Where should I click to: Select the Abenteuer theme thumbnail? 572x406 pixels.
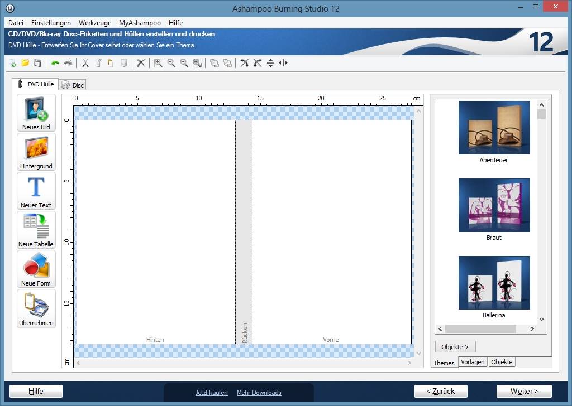tap(494, 128)
